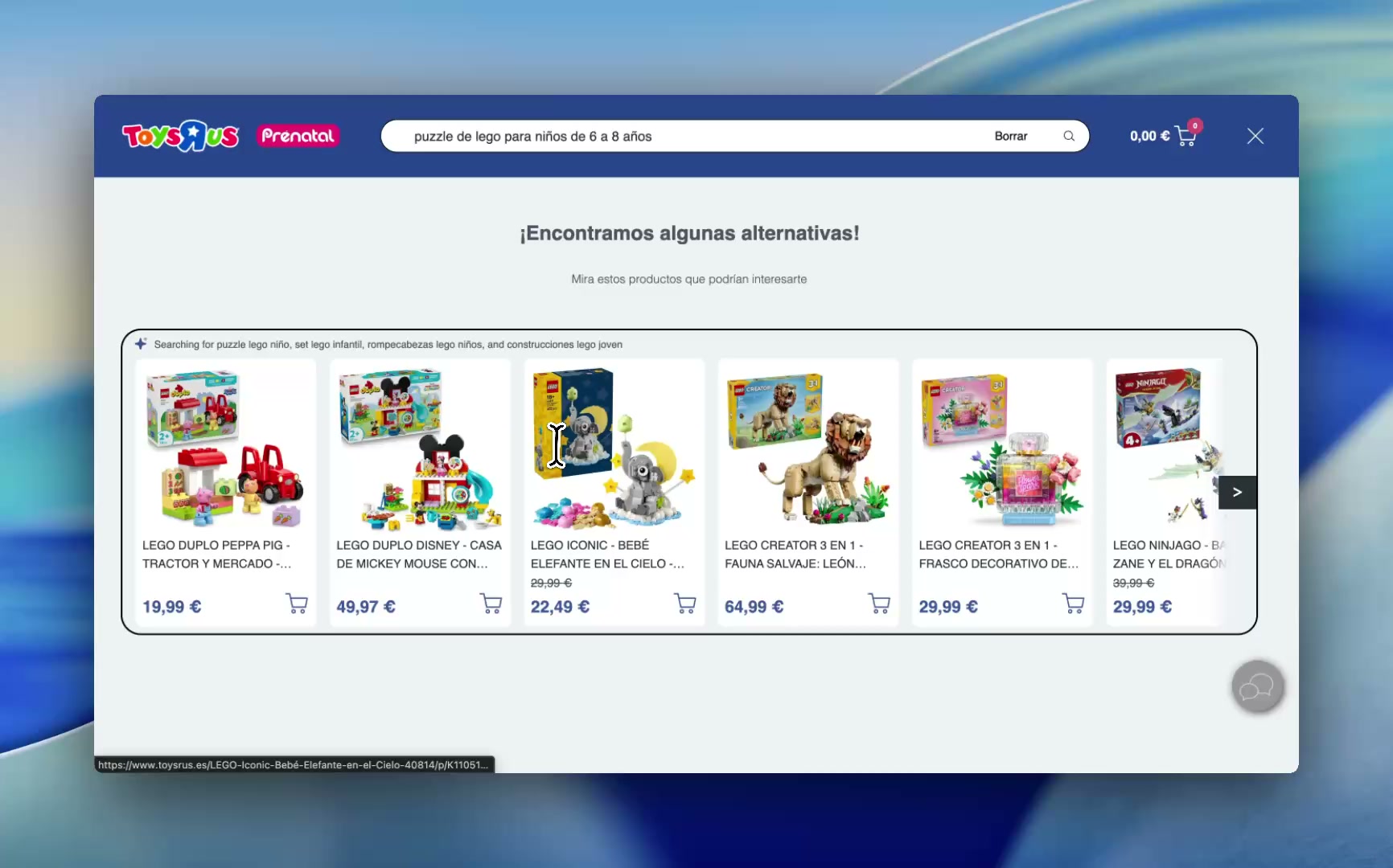The image size is (1393, 868).
Task: Click the 64,99 € price
Action: click(x=754, y=607)
